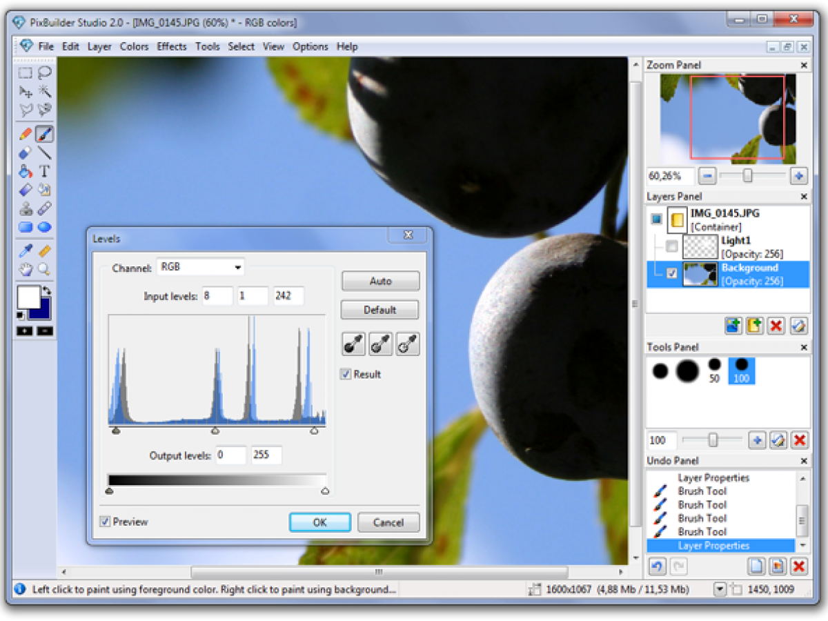Viewport: 828px width, 621px height.
Task: Click the white foreground color swatch
Action: (x=28, y=297)
